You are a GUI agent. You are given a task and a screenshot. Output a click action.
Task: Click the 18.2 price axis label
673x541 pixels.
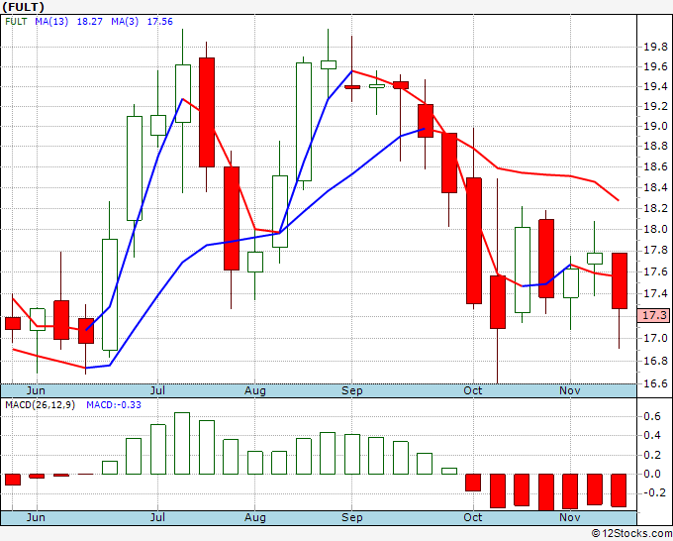655,208
